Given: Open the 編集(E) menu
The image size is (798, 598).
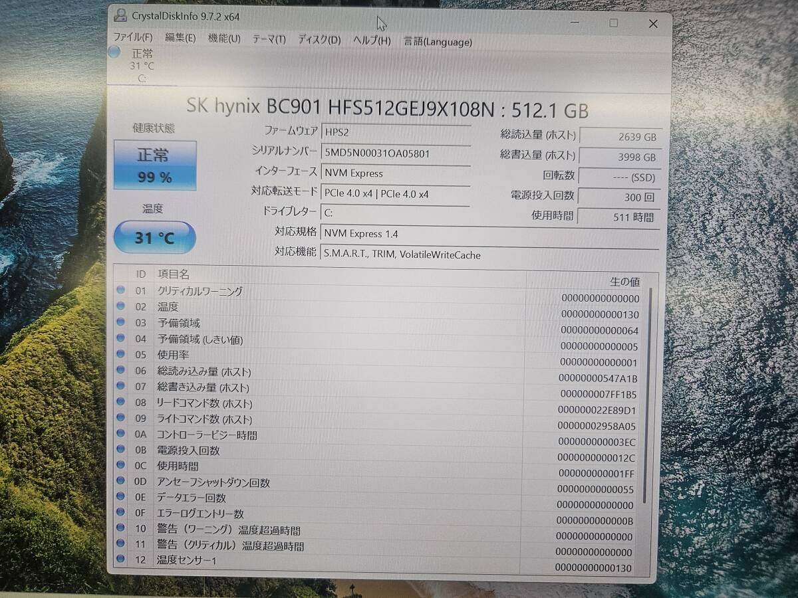Looking at the screenshot, I should [180, 38].
